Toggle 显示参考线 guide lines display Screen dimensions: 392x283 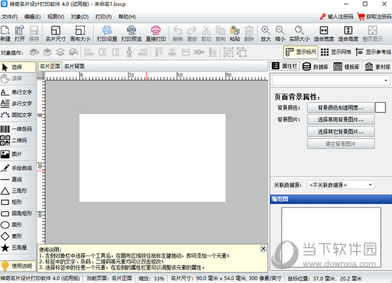click(x=373, y=52)
